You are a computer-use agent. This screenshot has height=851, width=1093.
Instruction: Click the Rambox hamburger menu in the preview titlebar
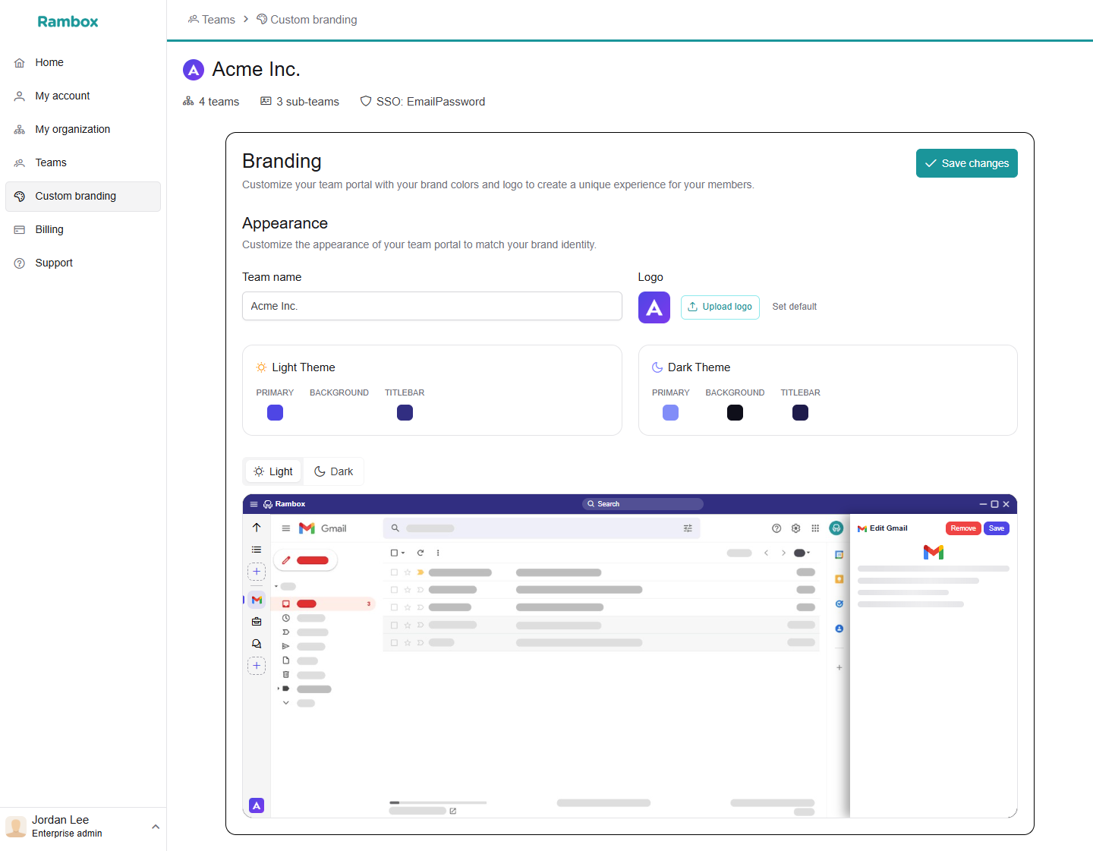coord(254,504)
